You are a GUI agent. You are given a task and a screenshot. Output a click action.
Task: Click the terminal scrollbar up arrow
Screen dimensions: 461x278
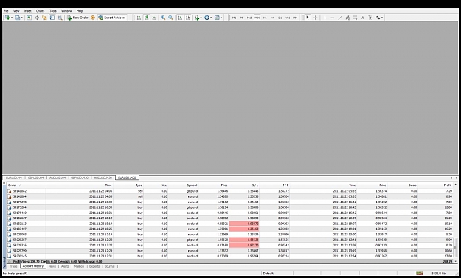click(x=456, y=185)
